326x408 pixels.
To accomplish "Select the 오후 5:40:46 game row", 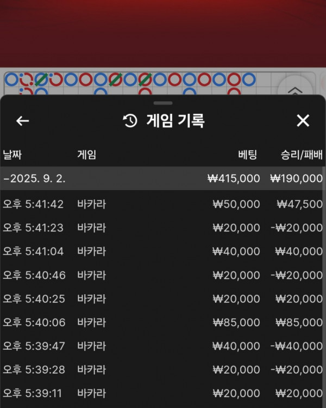I will pyautogui.click(x=162, y=275).
